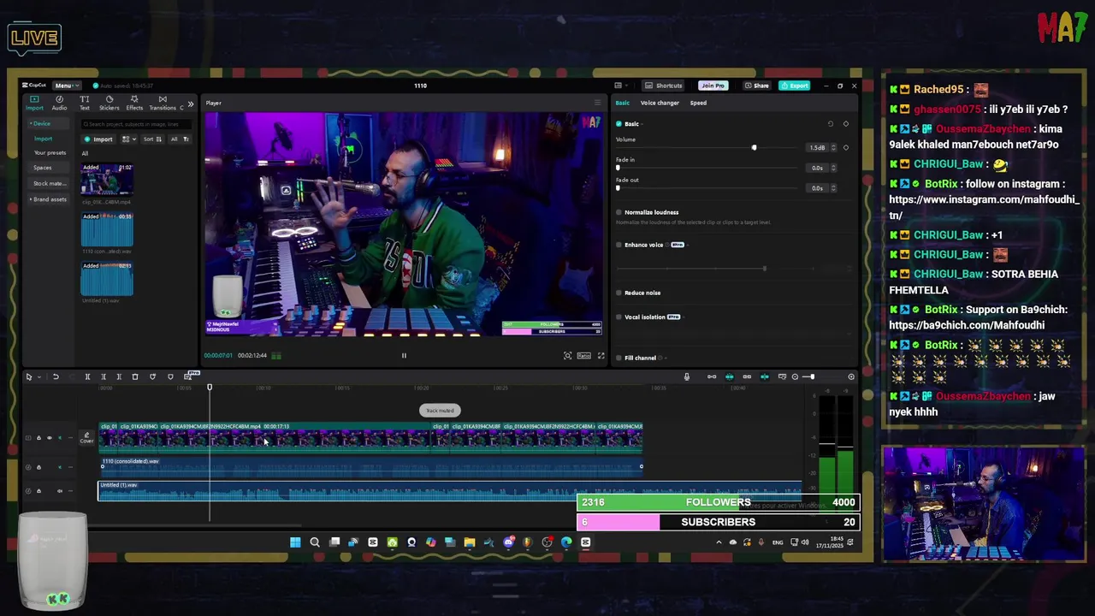Open Microsoft Edge from taskbar

[566, 542]
